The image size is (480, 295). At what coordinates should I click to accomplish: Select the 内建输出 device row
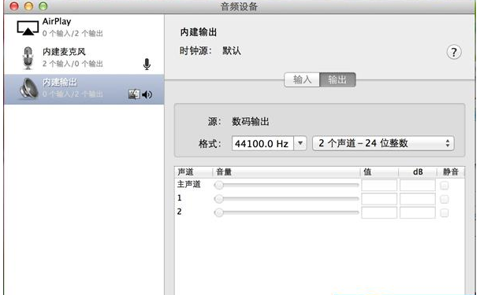84,89
